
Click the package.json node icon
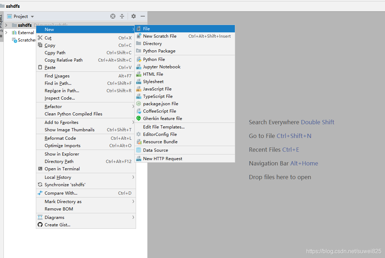click(139, 103)
